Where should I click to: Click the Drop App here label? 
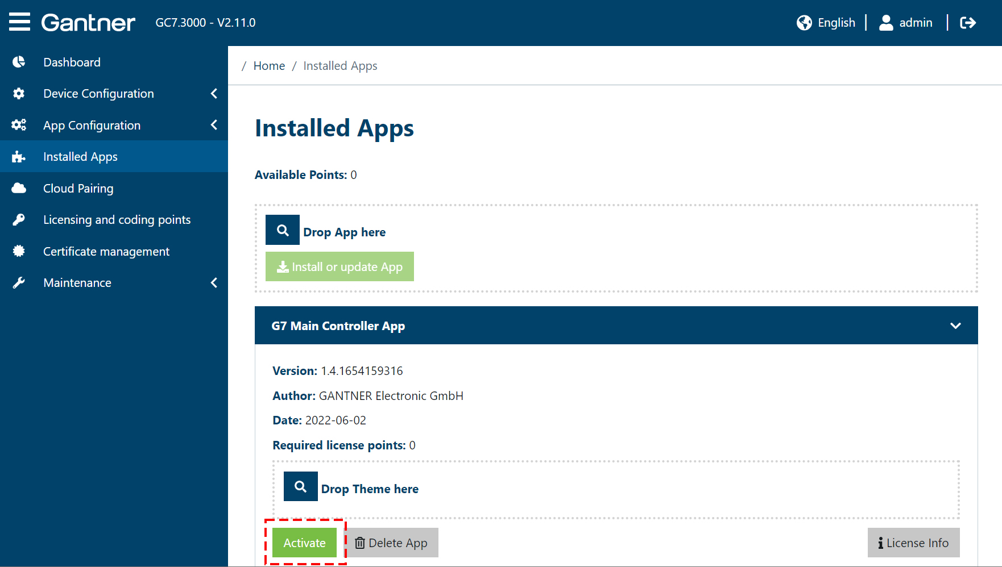click(x=344, y=232)
